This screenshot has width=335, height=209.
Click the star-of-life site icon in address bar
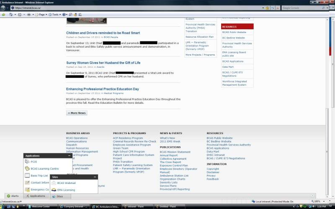13,8
